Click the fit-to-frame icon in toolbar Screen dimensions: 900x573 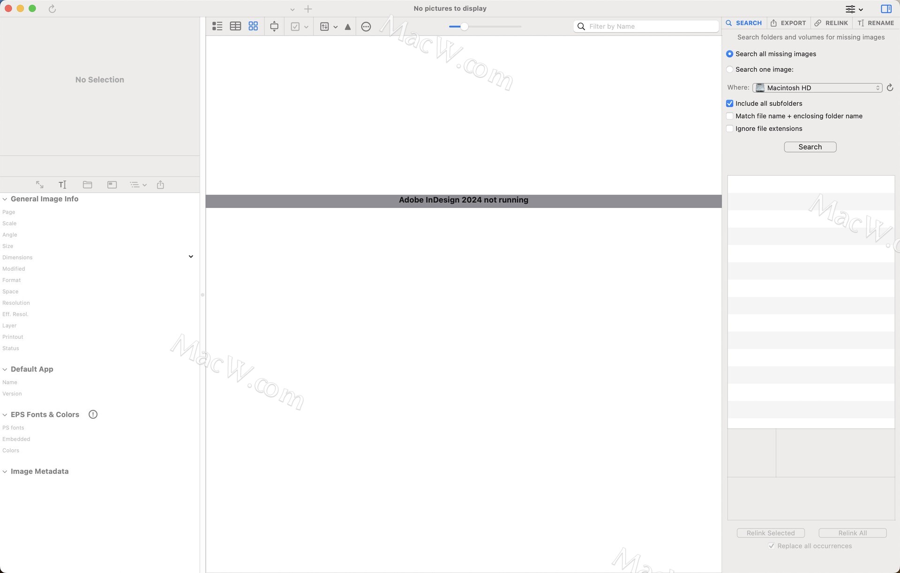274,27
